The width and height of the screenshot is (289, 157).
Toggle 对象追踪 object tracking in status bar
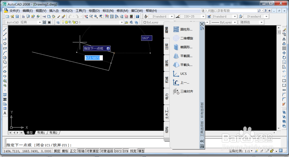[107, 151]
